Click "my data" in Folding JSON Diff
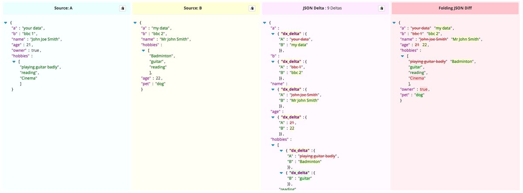The width and height of the screenshot is (523, 193). tap(443, 28)
